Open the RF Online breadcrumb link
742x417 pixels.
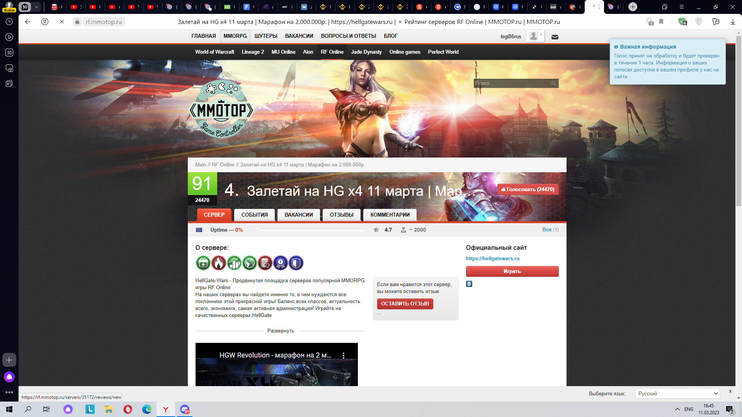tap(223, 164)
